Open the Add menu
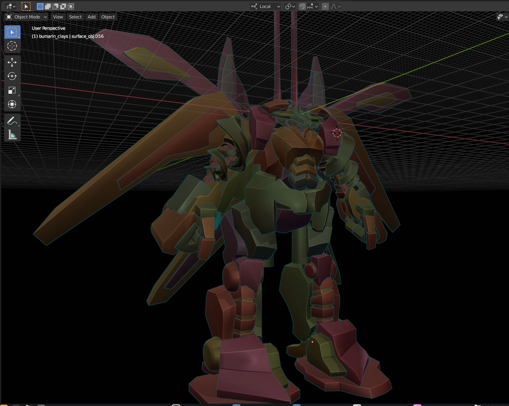 [92, 17]
